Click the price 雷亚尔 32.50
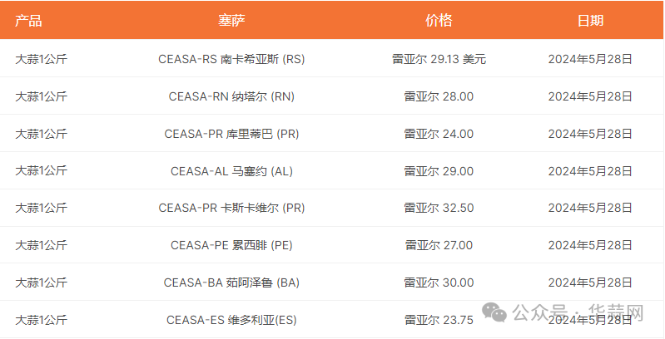 [x=439, y=208]
